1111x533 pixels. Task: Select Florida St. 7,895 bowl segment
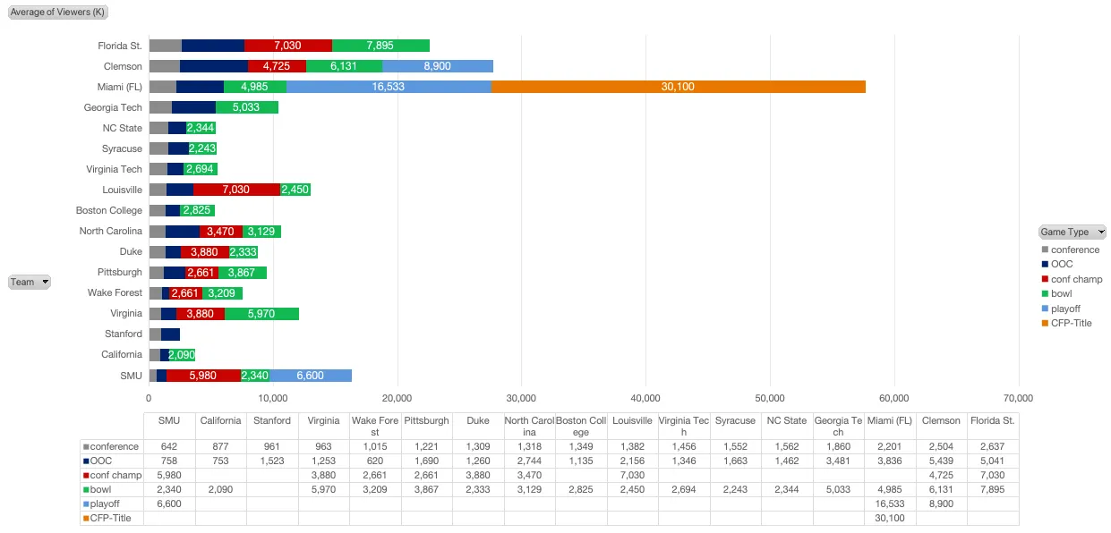tap(380, 46)
